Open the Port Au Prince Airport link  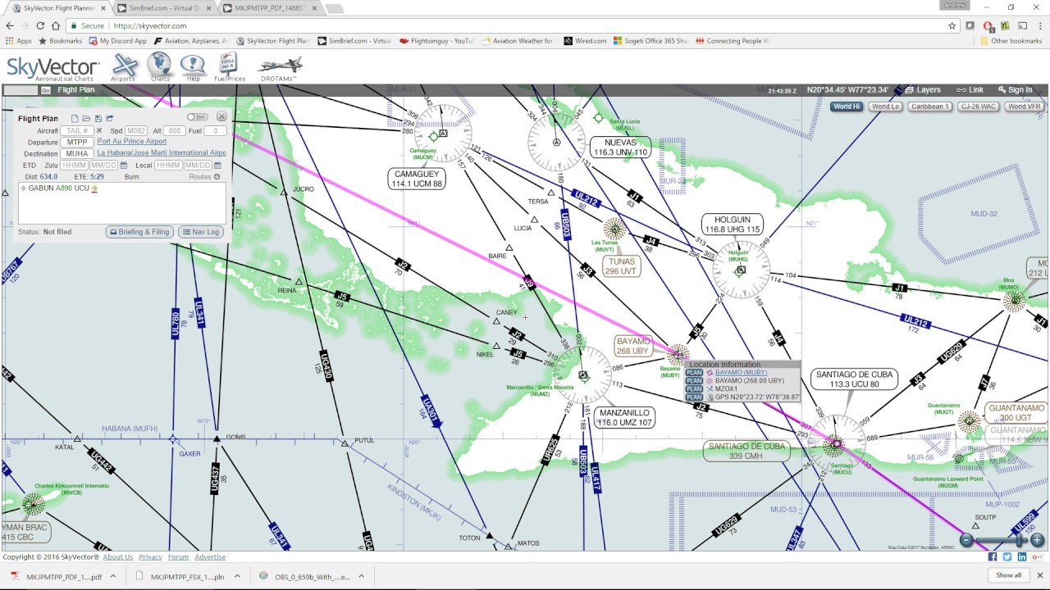click(132, 142)
